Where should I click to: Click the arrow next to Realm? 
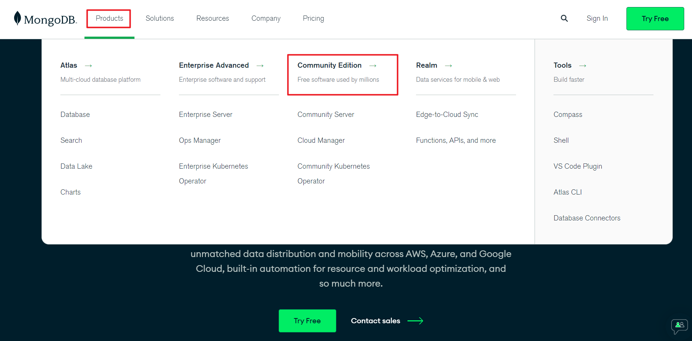(x=448, y=65)
